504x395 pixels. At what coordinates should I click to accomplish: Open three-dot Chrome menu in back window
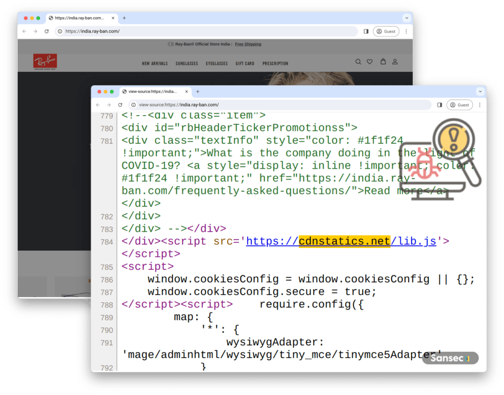pyautogui.click(x=406, y=31)
